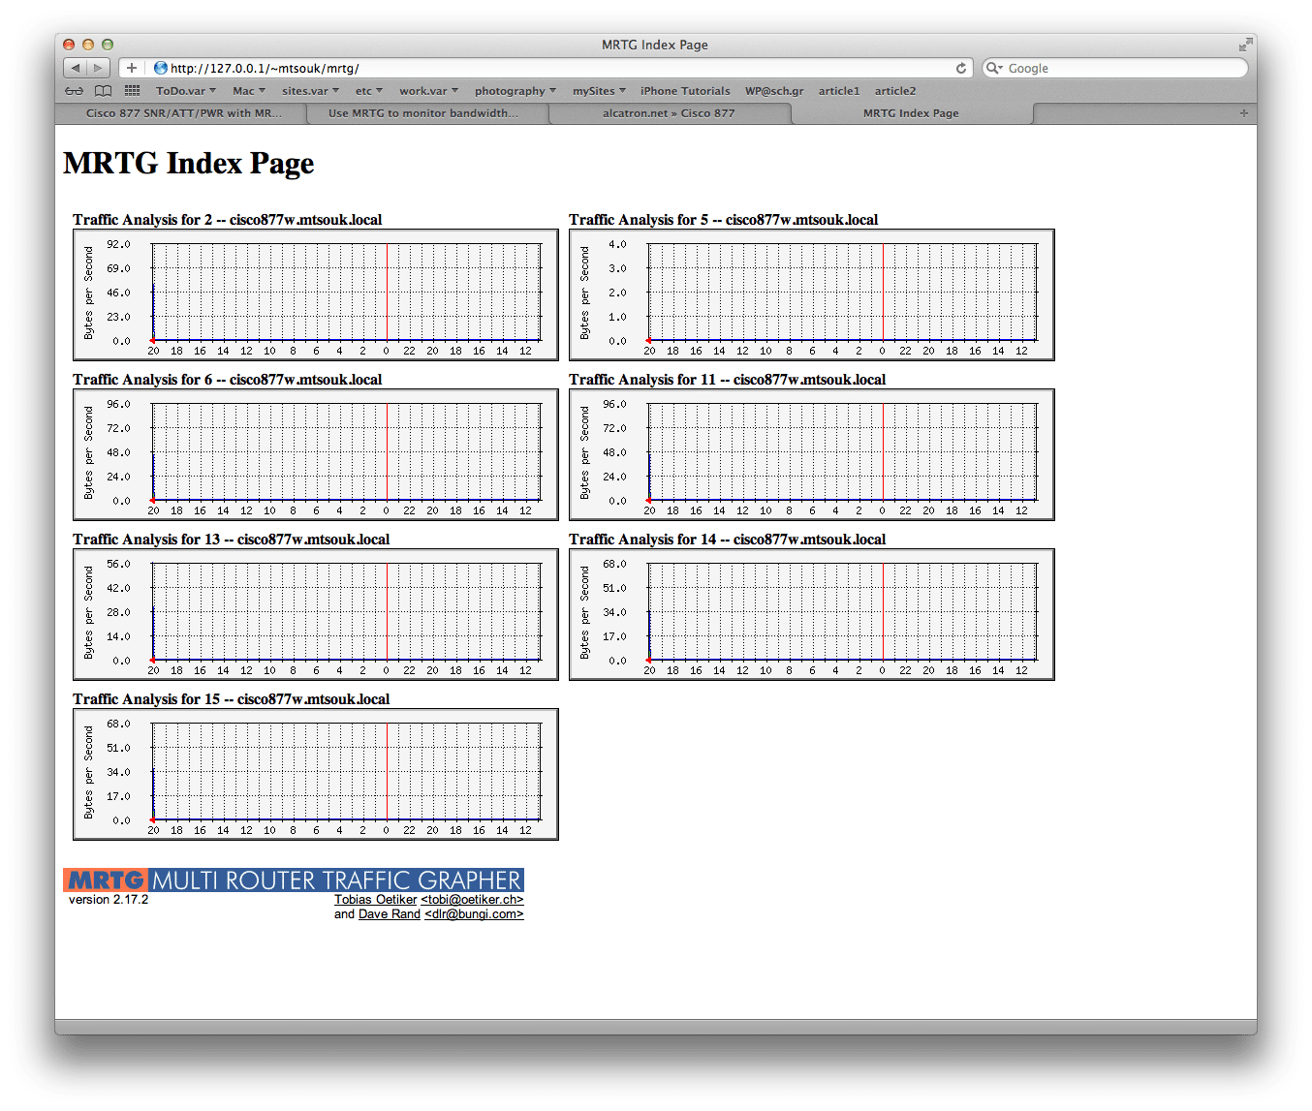Open the WP@sch.gr bookmark
Image resolution: width=1312 pixels, height=1111 pixels.
[774, 91]
